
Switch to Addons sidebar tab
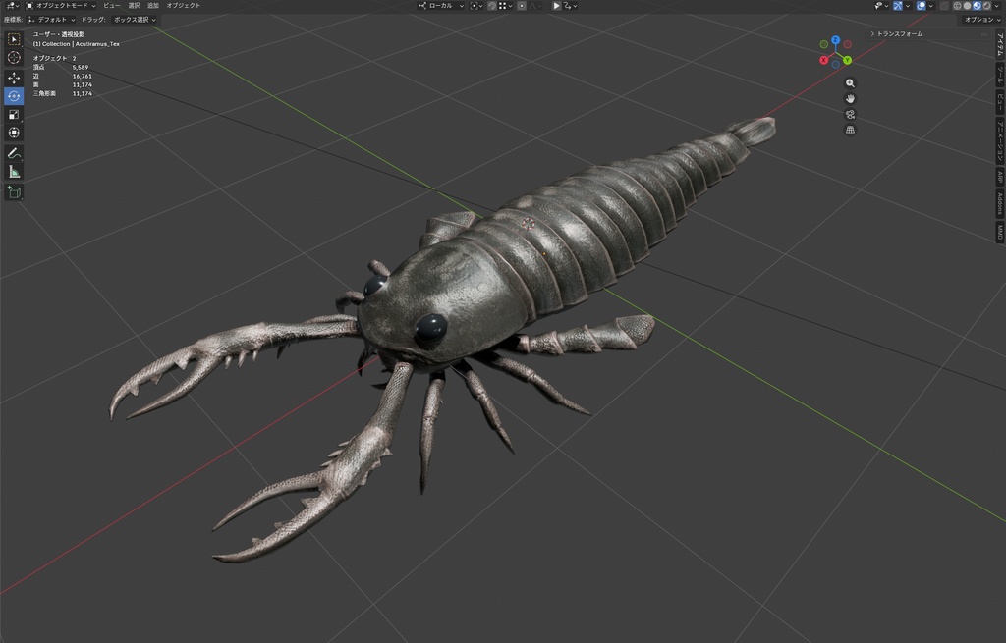(x=999, y=204)
